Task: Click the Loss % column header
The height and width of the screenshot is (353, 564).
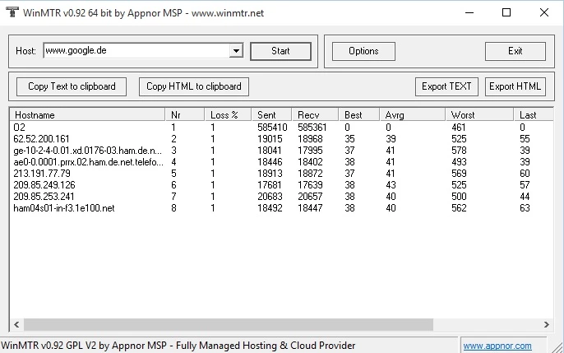Action: (x=228, y=115)
